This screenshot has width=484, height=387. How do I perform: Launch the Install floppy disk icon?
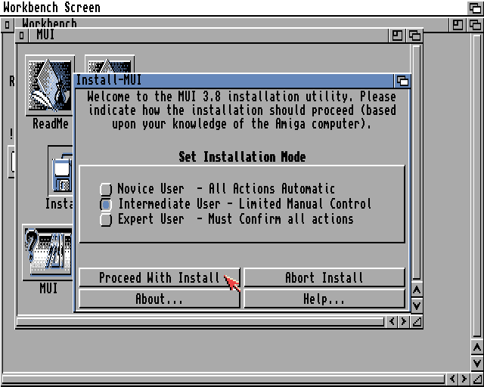[60, 171]
